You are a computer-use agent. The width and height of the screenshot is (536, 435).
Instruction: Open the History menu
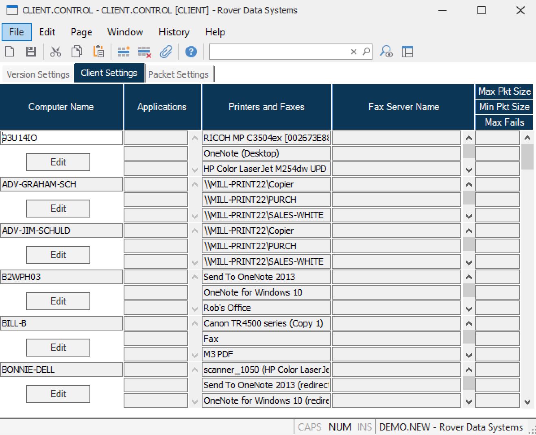click(174, 32)
